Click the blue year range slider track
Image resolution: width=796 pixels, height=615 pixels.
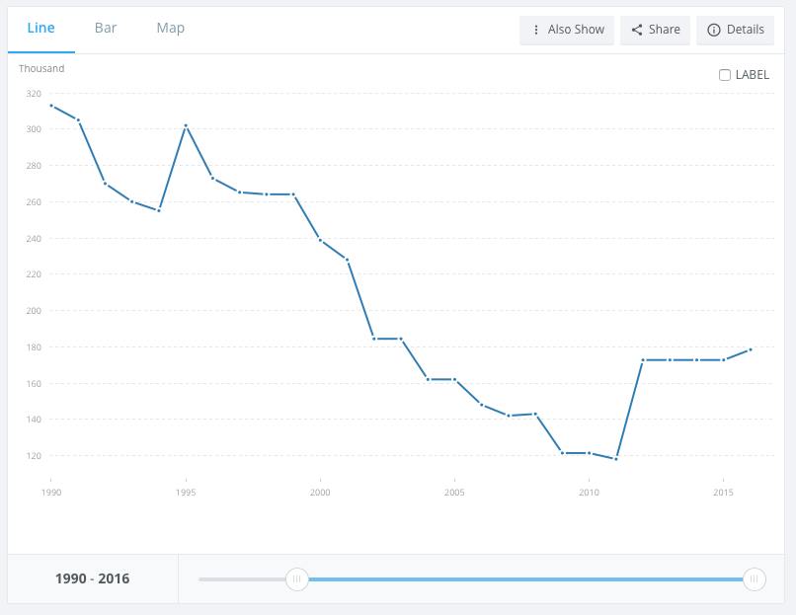coord(525,579)
